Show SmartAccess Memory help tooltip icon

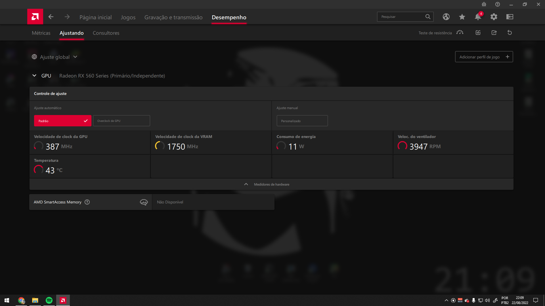pos(87,202)
